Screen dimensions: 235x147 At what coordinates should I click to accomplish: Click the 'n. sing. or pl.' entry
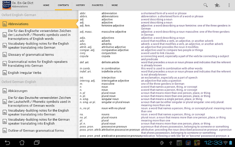click(88, 102)
